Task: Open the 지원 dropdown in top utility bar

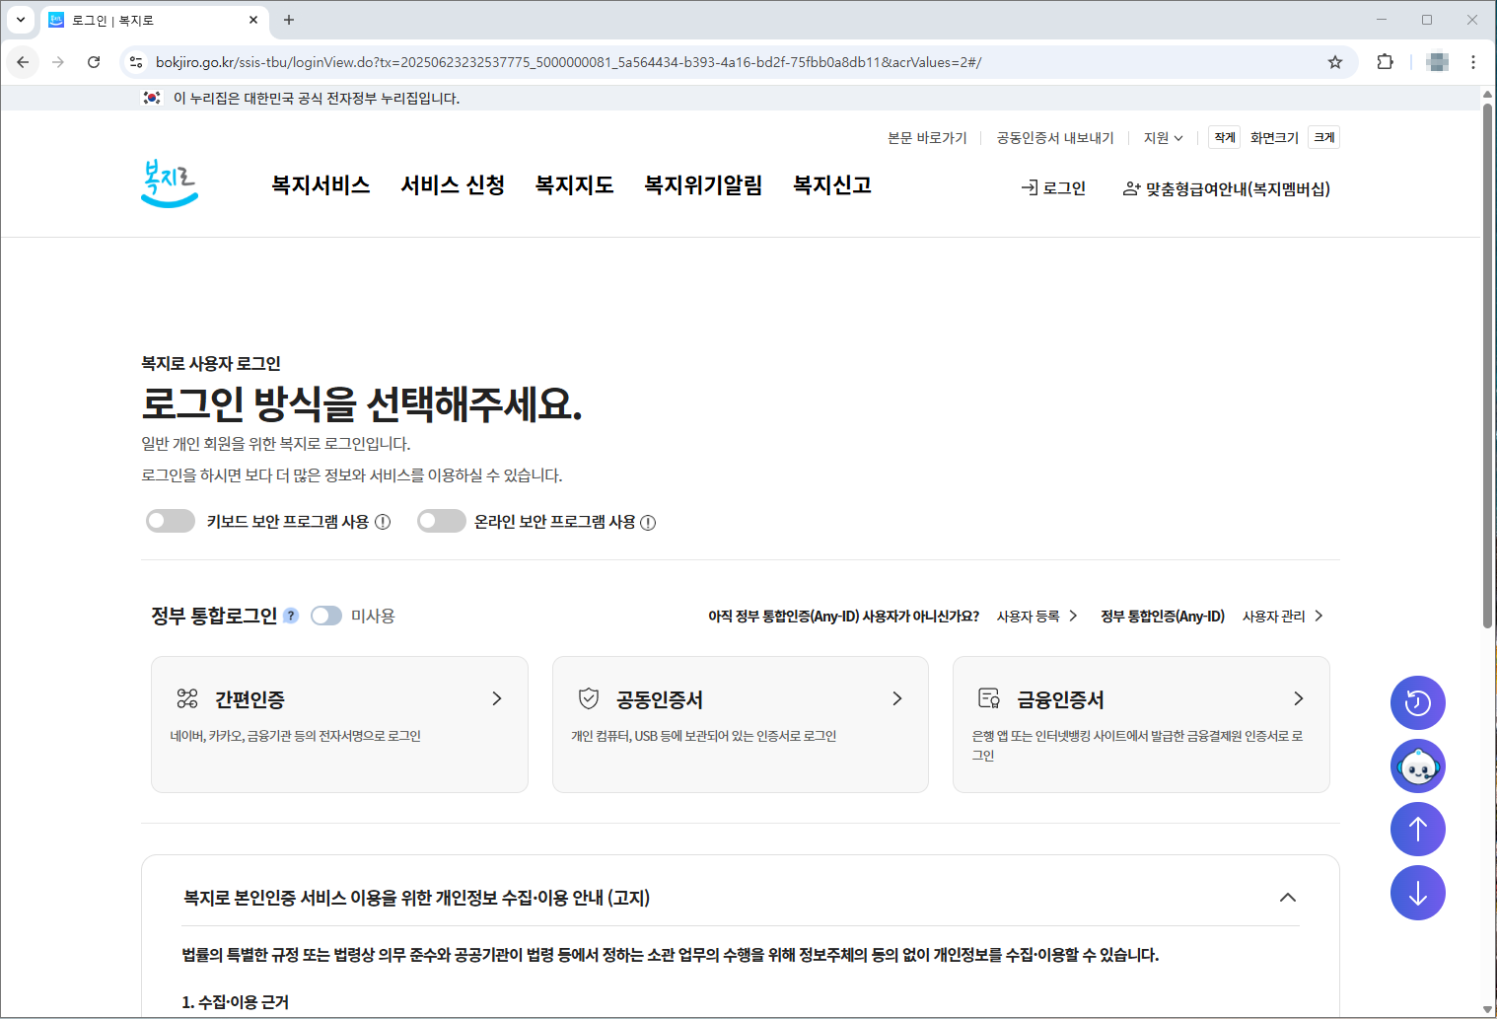Action: point(1164,138)
